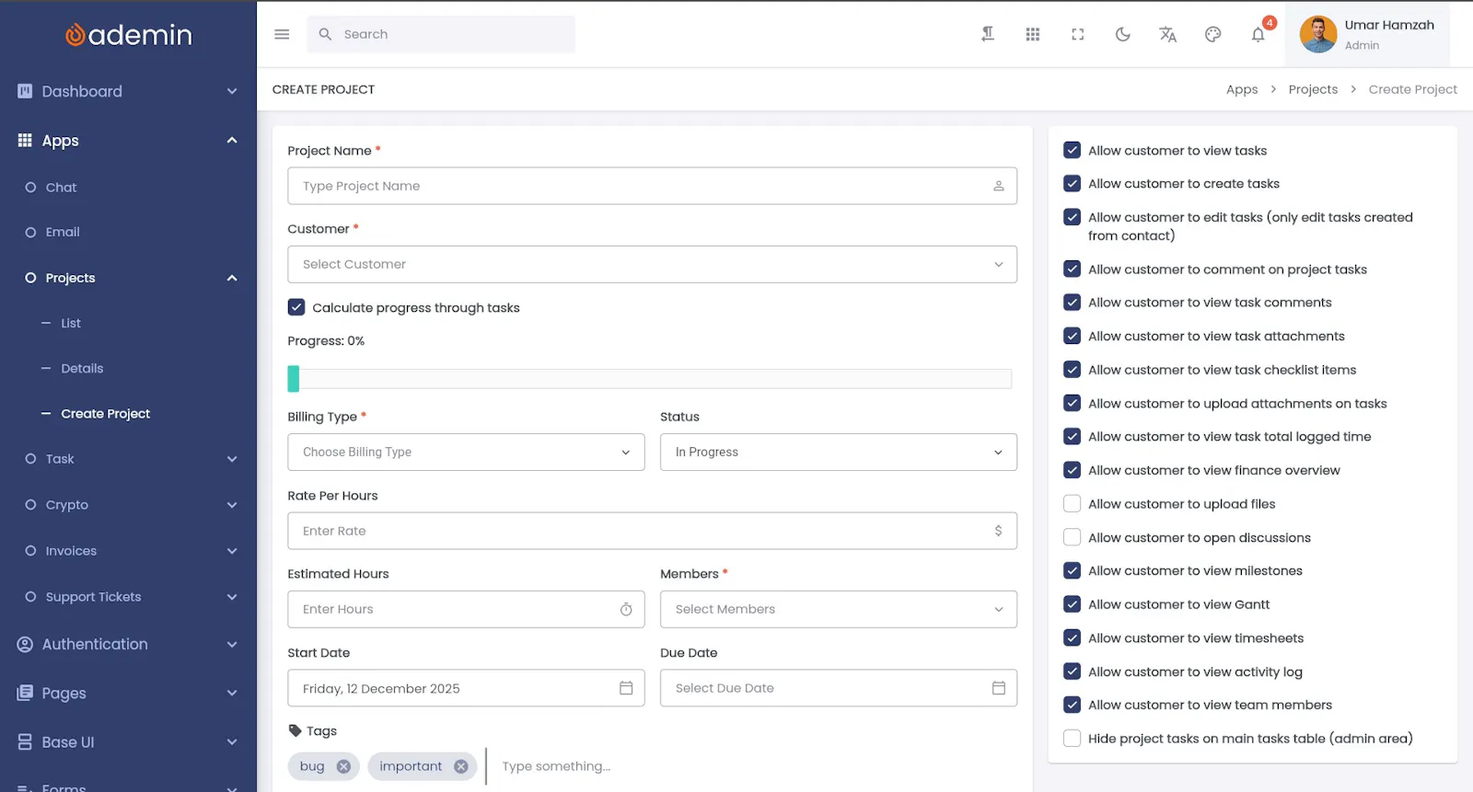Click the Start Date calendar icon
1473x792 pixels.
click(x=626, y=688)
